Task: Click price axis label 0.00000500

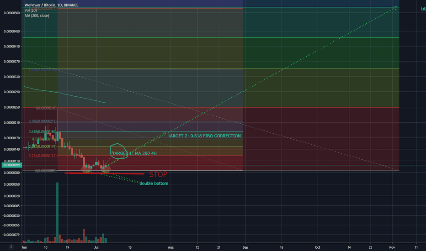Action: (x=12, y=13)
